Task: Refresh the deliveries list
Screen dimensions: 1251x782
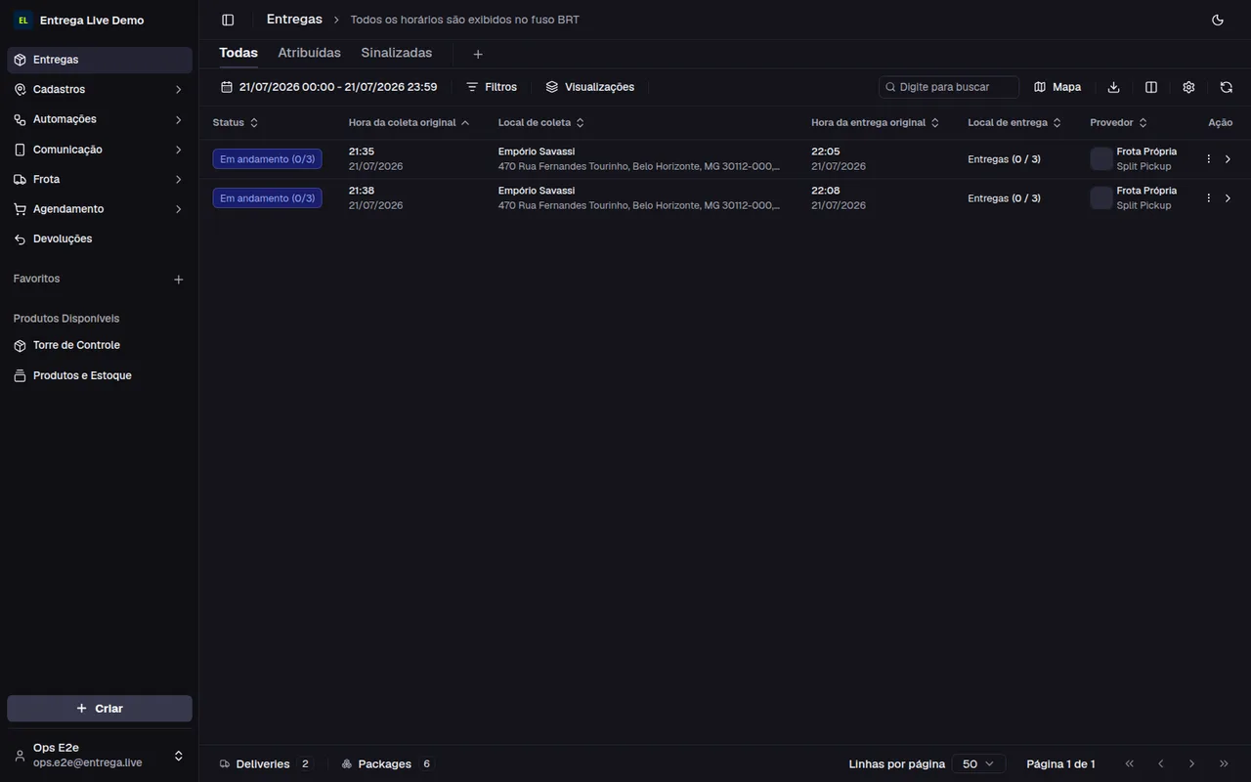Action: [x=1227, y=87]
